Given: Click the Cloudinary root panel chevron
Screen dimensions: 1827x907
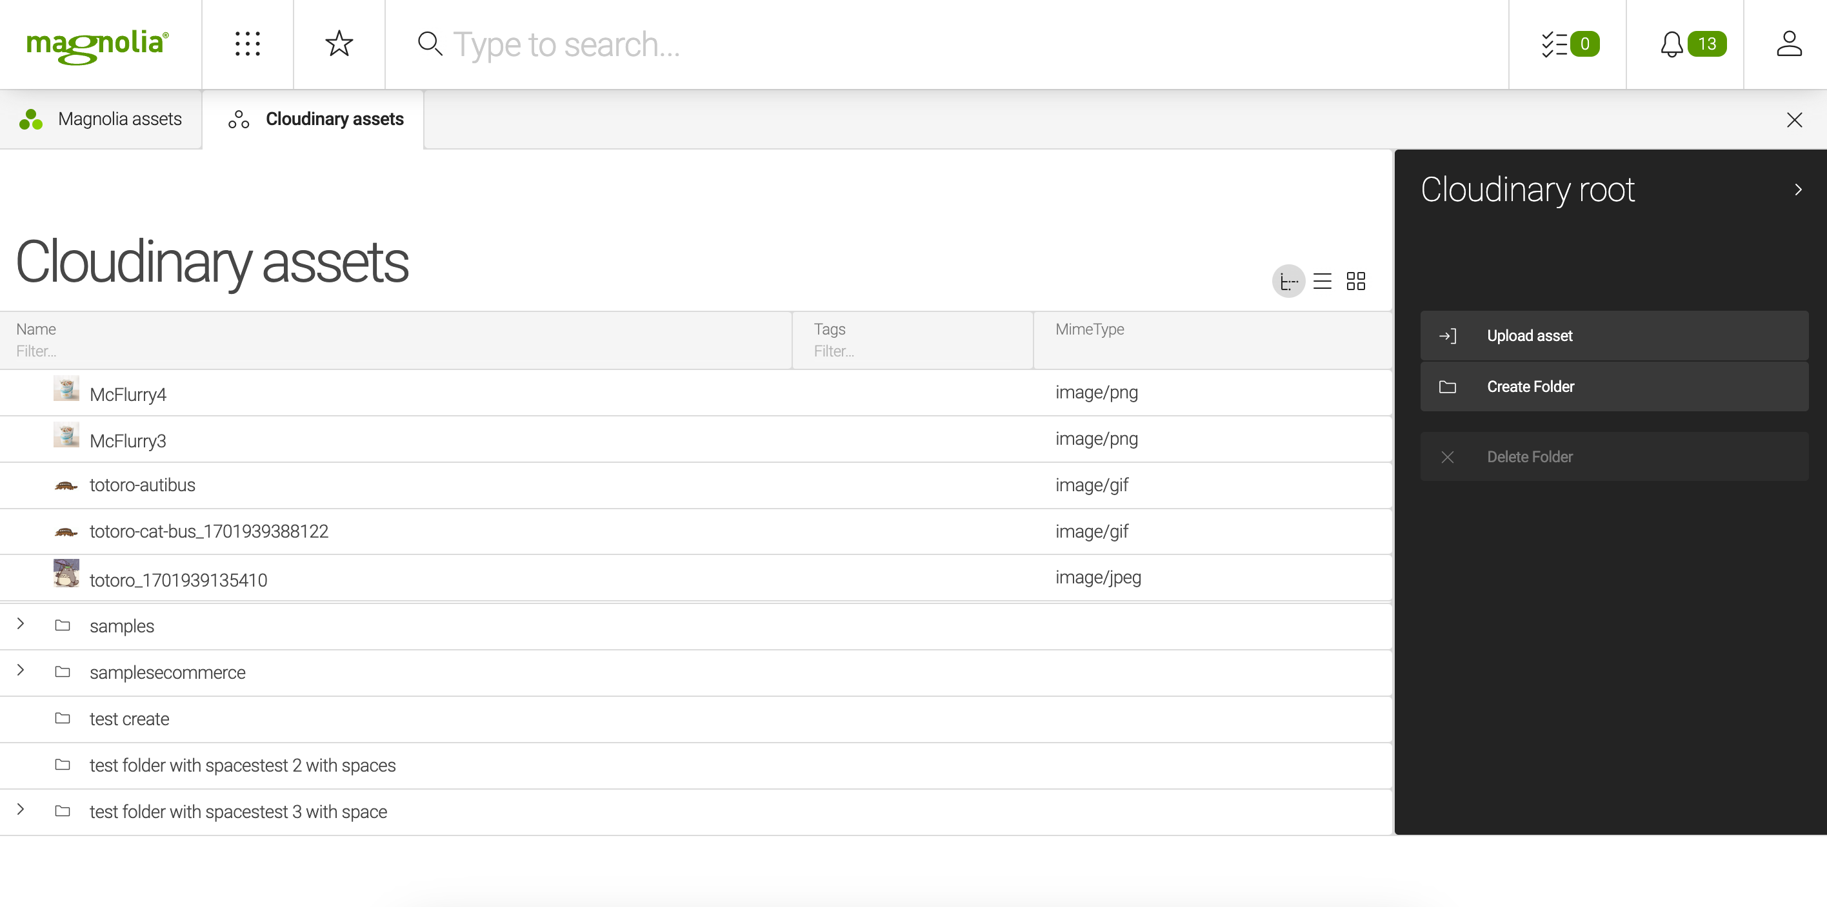Looking at the screenshot, I should click(x=1798, y=190).
